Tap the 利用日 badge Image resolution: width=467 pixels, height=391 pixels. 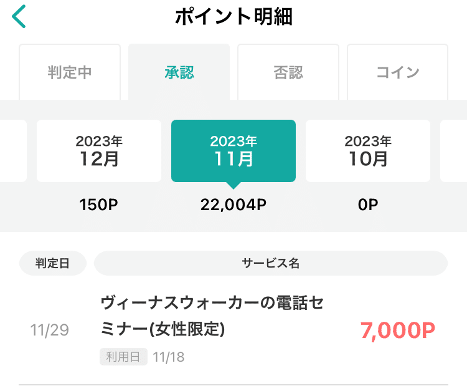[x=123, y=357]
